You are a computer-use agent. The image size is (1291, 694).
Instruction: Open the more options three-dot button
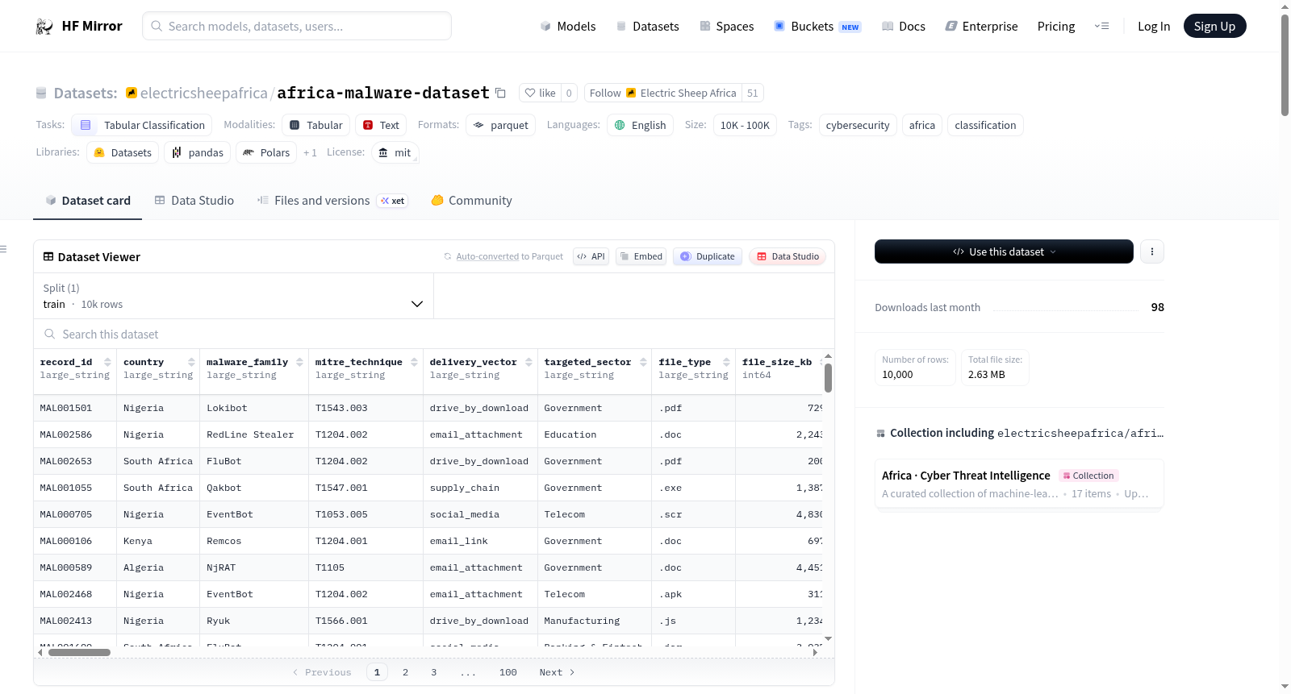1151,251
